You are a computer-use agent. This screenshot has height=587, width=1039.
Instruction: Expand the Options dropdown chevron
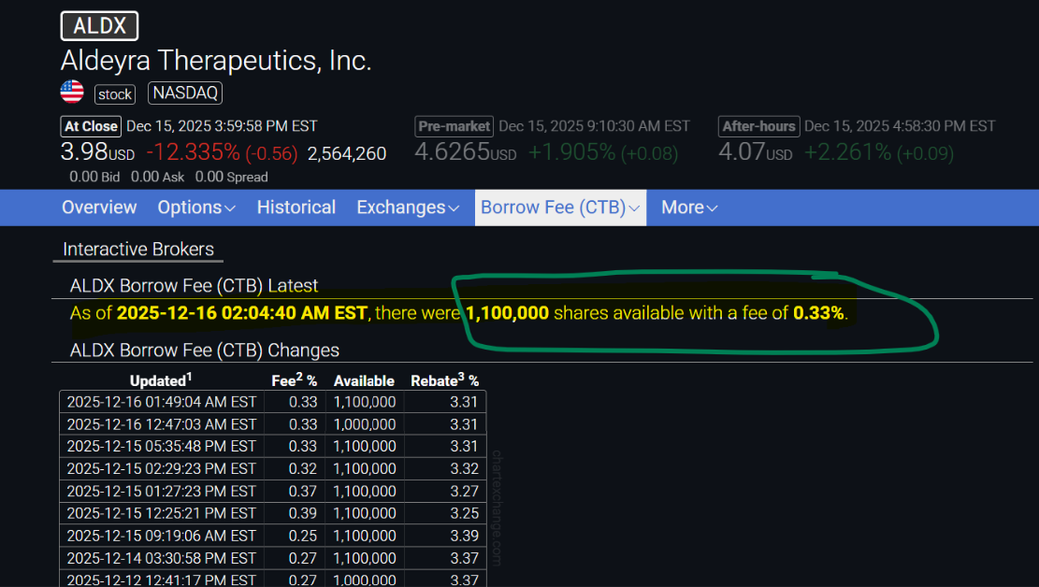pyautogui.click(x=230, y=208)
